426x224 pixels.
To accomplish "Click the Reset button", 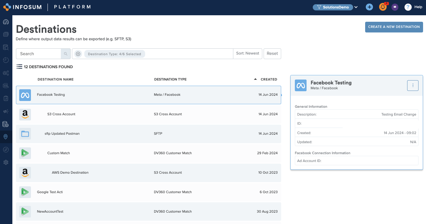I will (x=272, y=54).
